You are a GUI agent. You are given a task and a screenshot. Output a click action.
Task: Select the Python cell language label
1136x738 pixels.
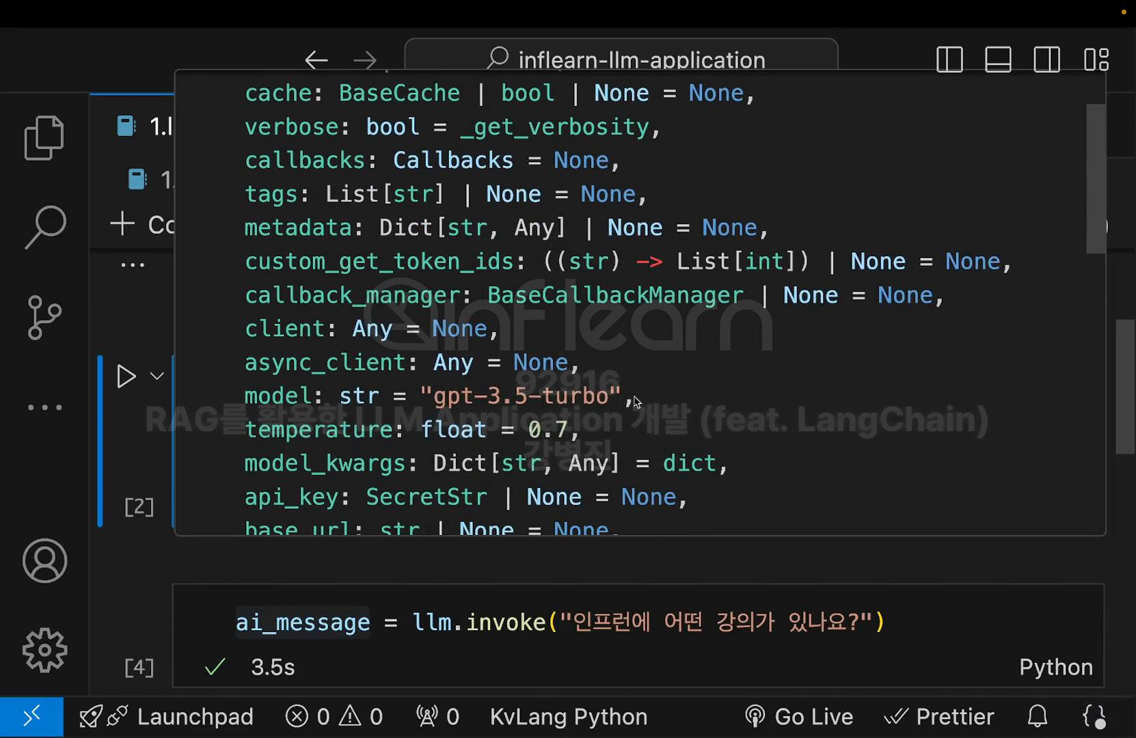click(1056, 667)
